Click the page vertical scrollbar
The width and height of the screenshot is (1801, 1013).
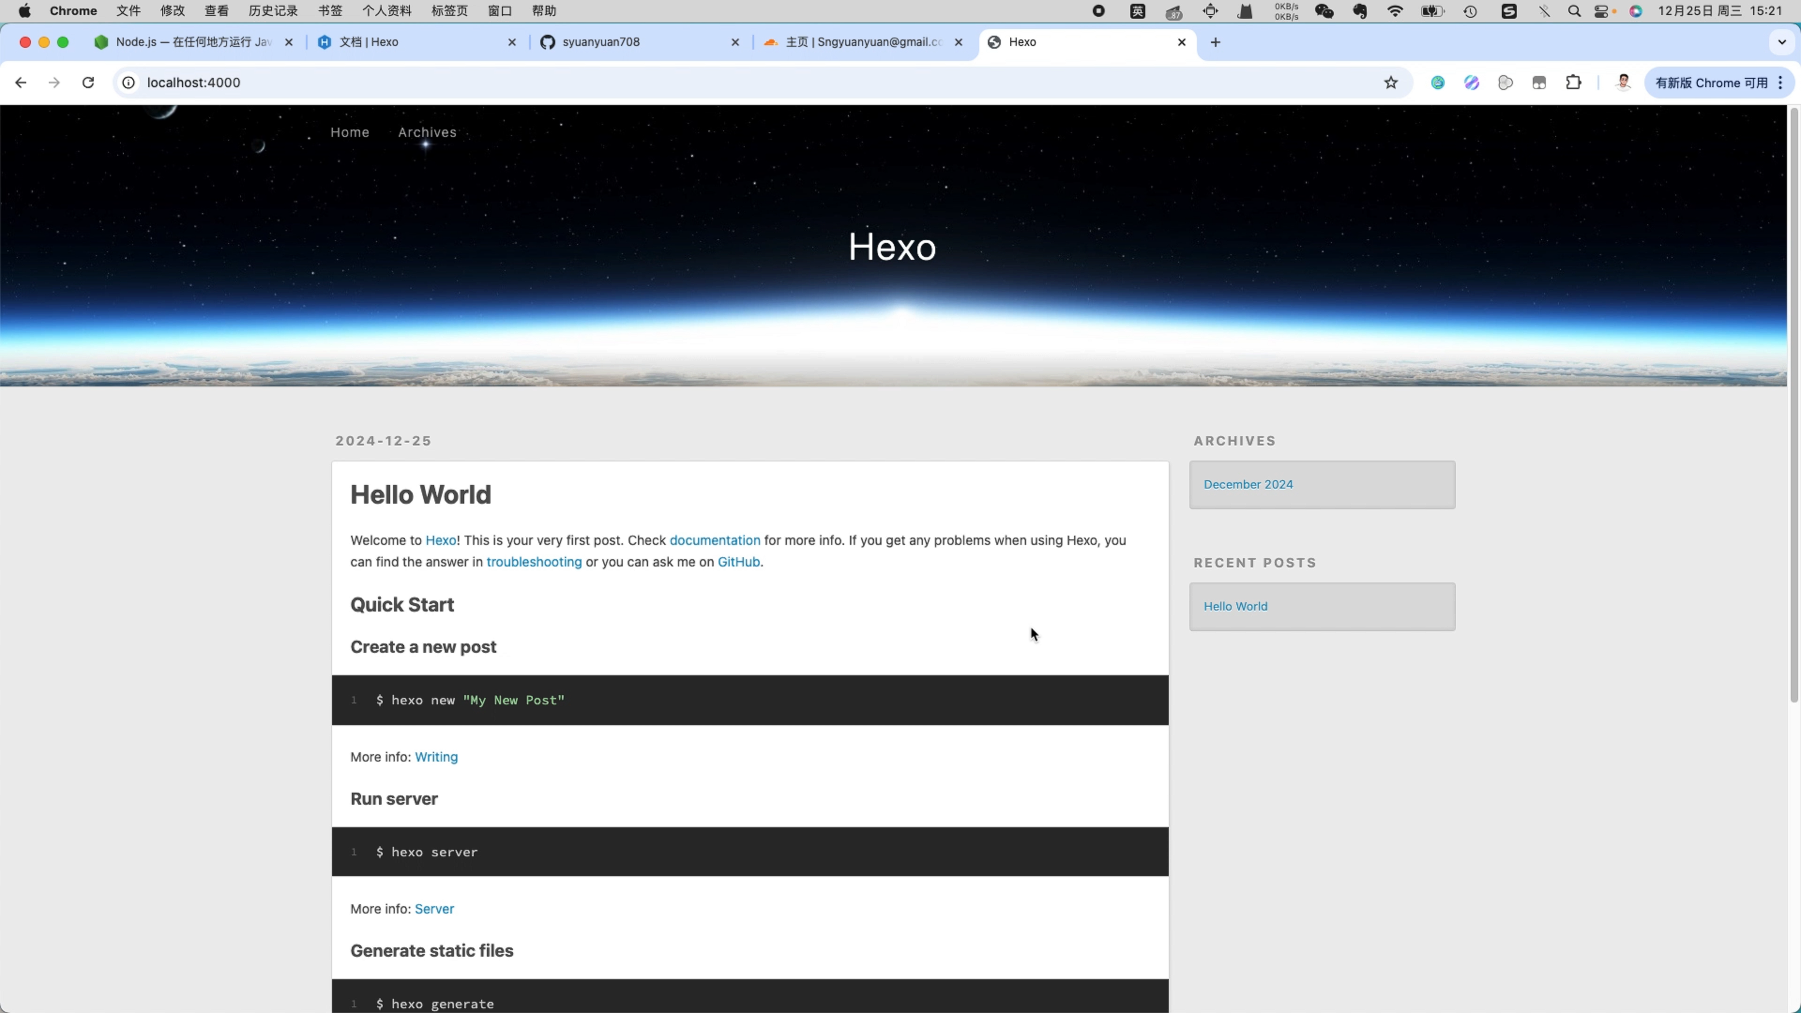(1794, 406)
